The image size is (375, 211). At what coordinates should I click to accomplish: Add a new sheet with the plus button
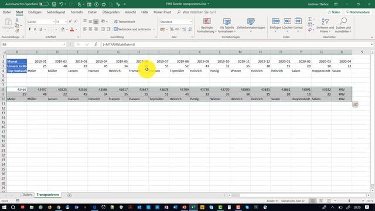coord(69,195)
